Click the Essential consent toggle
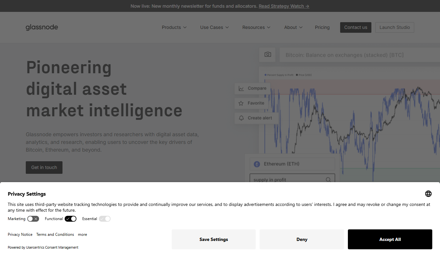Screen dimensions: 440x257 pyautogui.click(x=105, y=219)
